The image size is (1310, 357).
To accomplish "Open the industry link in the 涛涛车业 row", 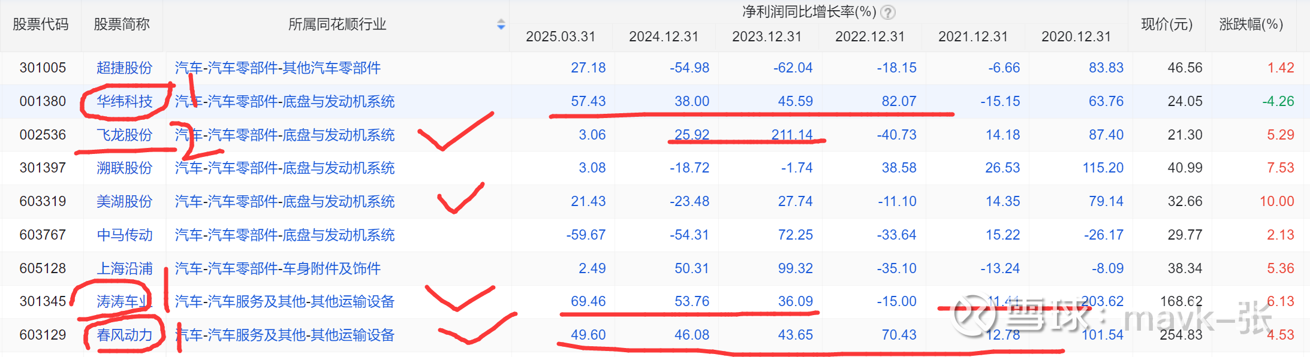I will point(285,301).
